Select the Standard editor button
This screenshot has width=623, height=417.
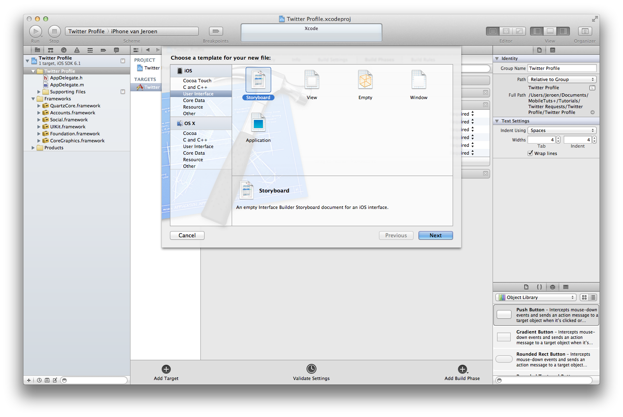(x=493, y=31)
